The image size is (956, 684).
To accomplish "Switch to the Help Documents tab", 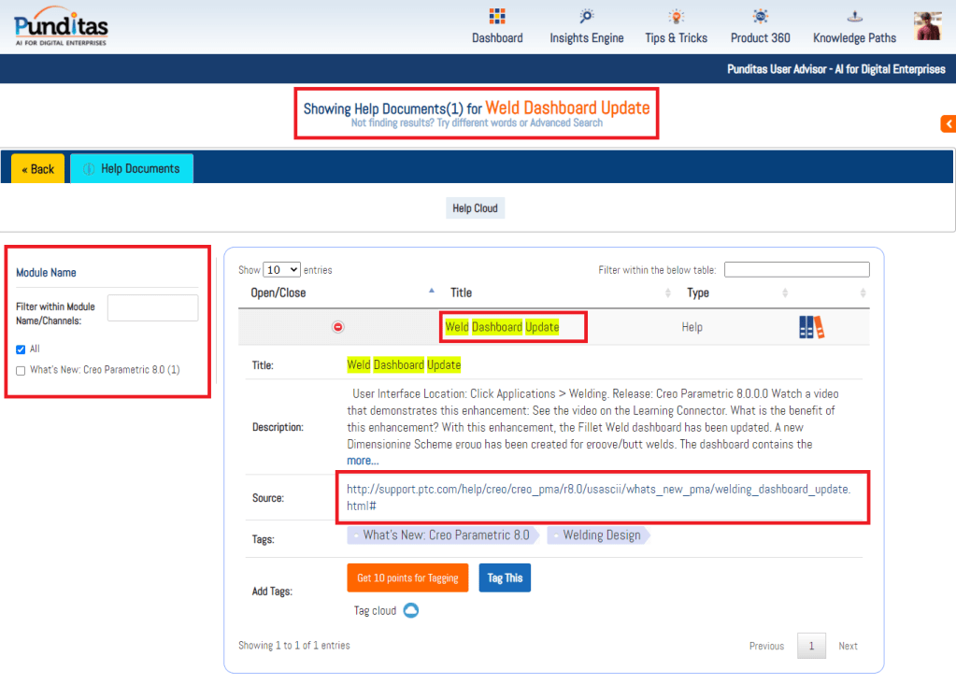I will coord(132,169).
